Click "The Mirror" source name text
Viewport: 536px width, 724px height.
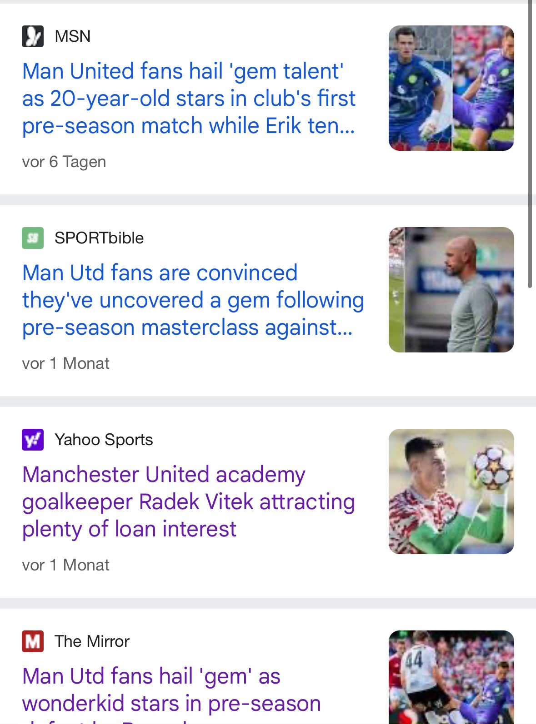[x=92, y=641]
